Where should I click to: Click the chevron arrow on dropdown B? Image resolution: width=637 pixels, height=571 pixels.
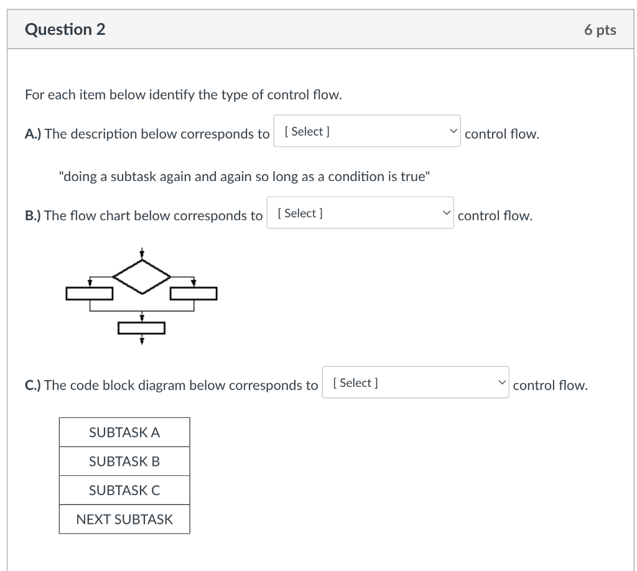click(x=447, y=213)
